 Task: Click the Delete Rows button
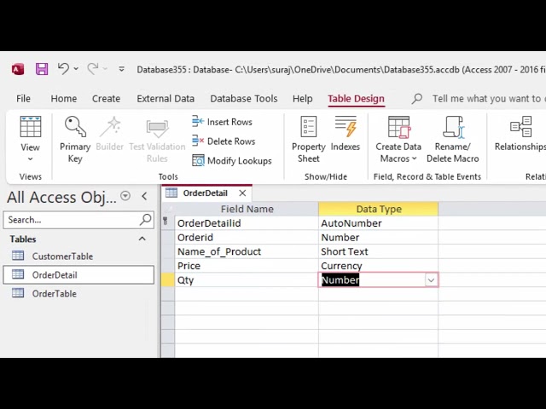pos(224,141)
